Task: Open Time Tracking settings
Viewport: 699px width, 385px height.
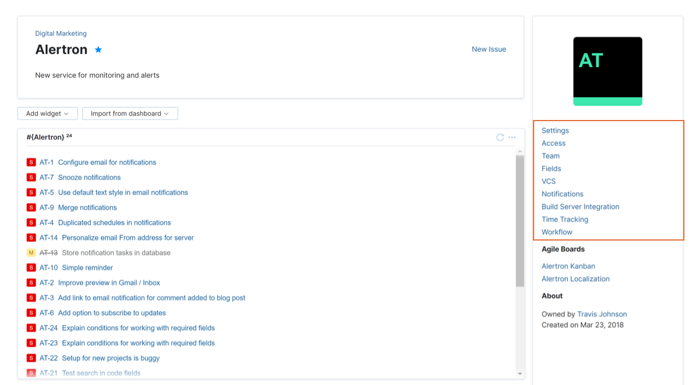Action: [x=564, y=219]
